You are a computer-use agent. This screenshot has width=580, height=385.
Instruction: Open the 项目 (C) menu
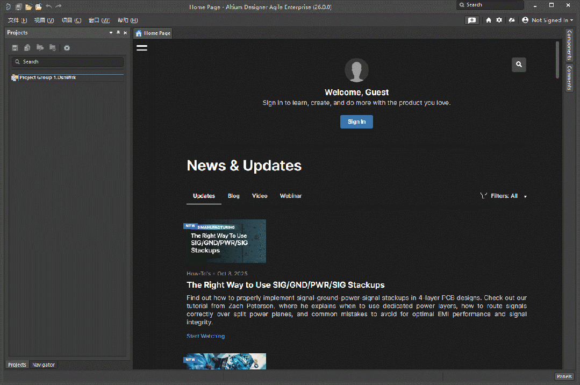71,20
